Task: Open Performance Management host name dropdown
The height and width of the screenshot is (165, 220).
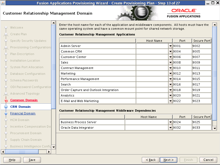Action: coord(170,79)
